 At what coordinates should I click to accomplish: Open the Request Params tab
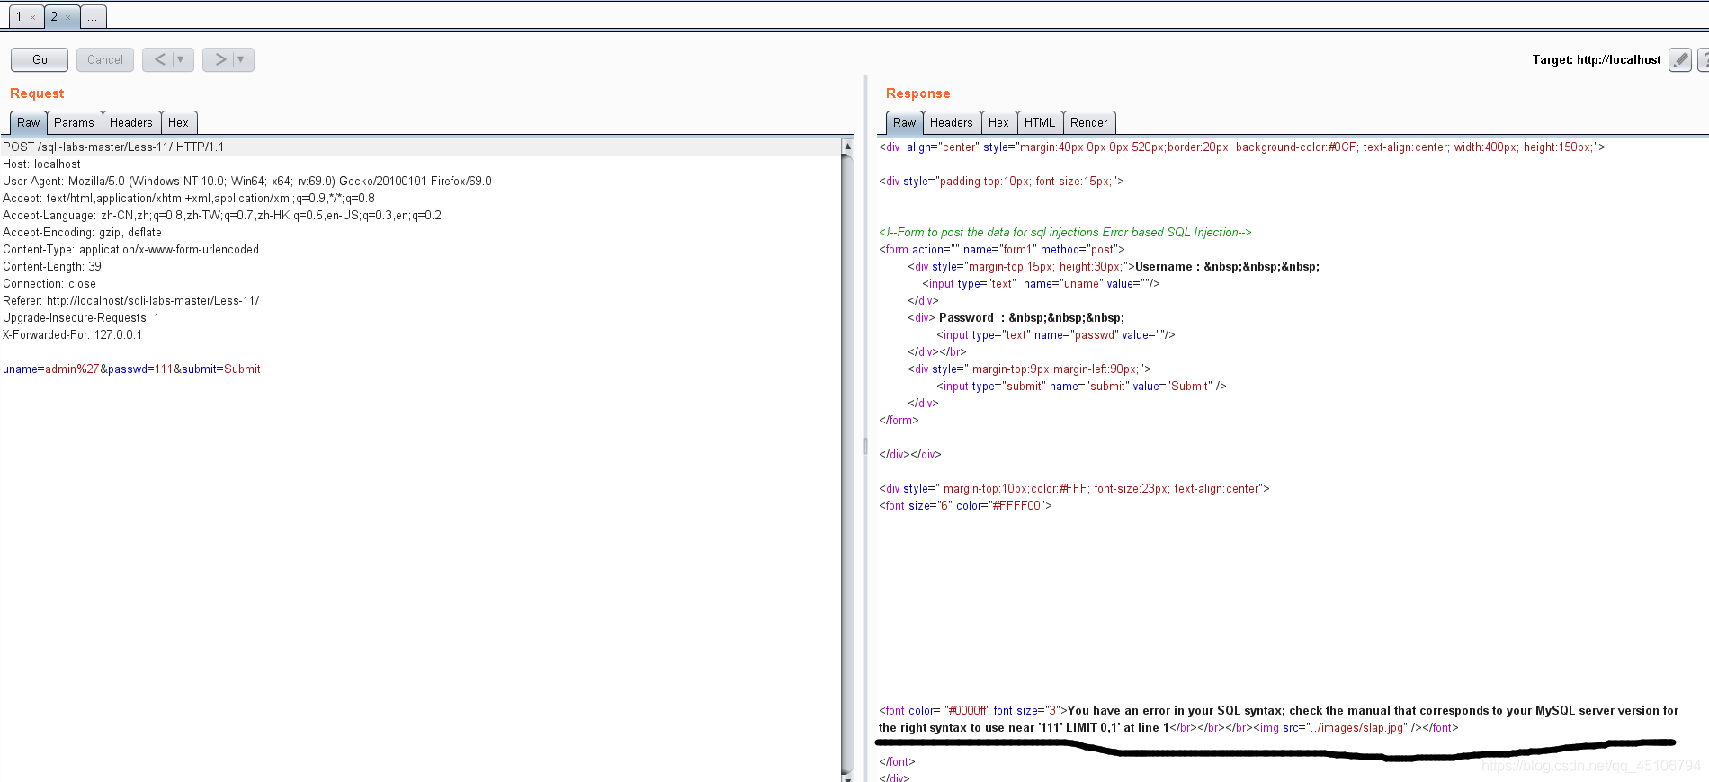(74, 122)
